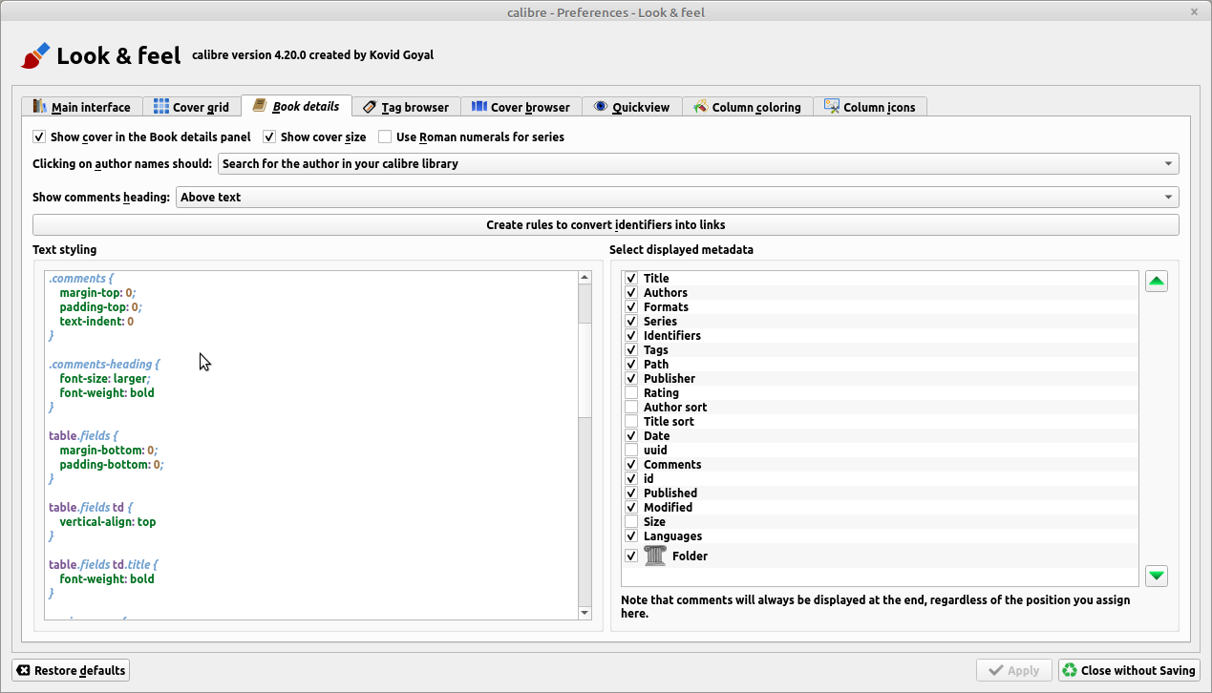Select the Comments row in metadata list
1212x693 pixels.
pos(880,465)
